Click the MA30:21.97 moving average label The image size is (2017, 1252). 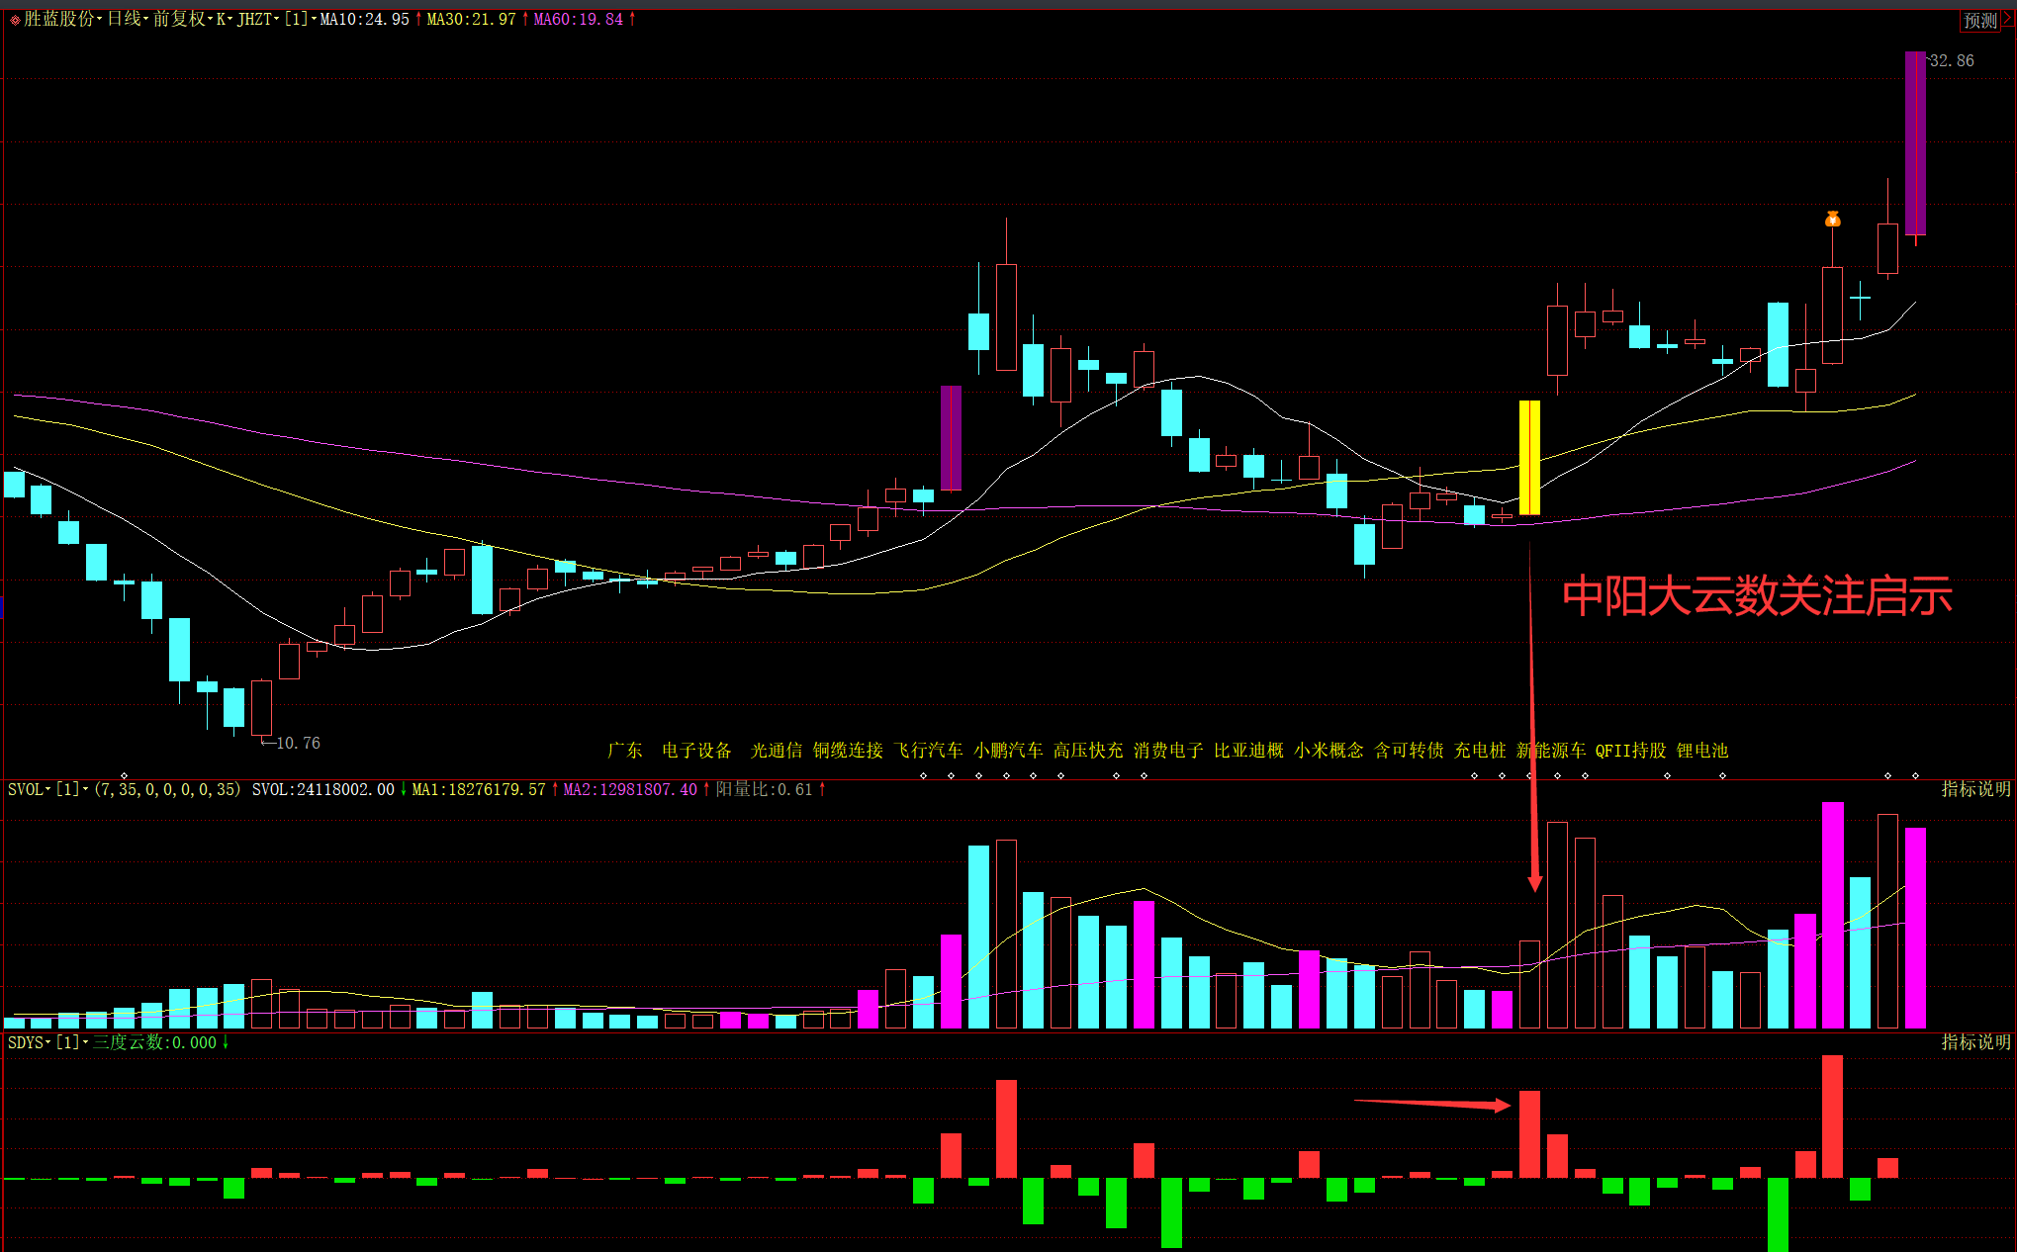tap(472, 19)
